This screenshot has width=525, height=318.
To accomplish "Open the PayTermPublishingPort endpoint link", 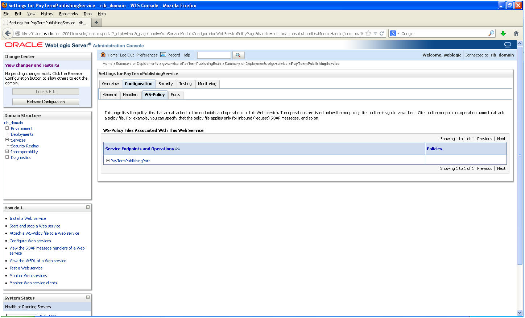I will coord(130,161).
